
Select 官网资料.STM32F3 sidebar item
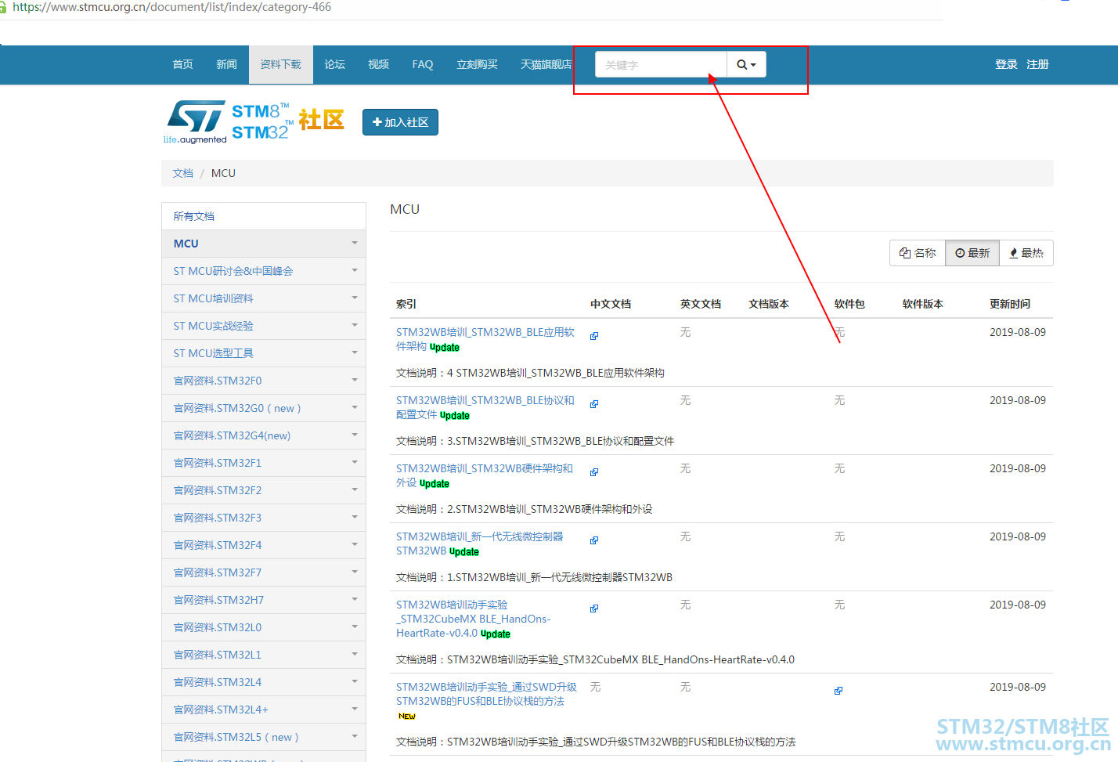point(264,518)
